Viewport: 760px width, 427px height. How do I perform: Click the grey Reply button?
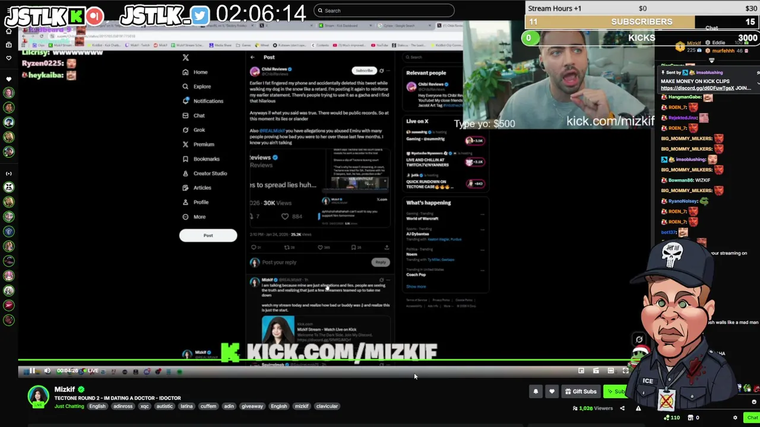[x=381, y=262]
